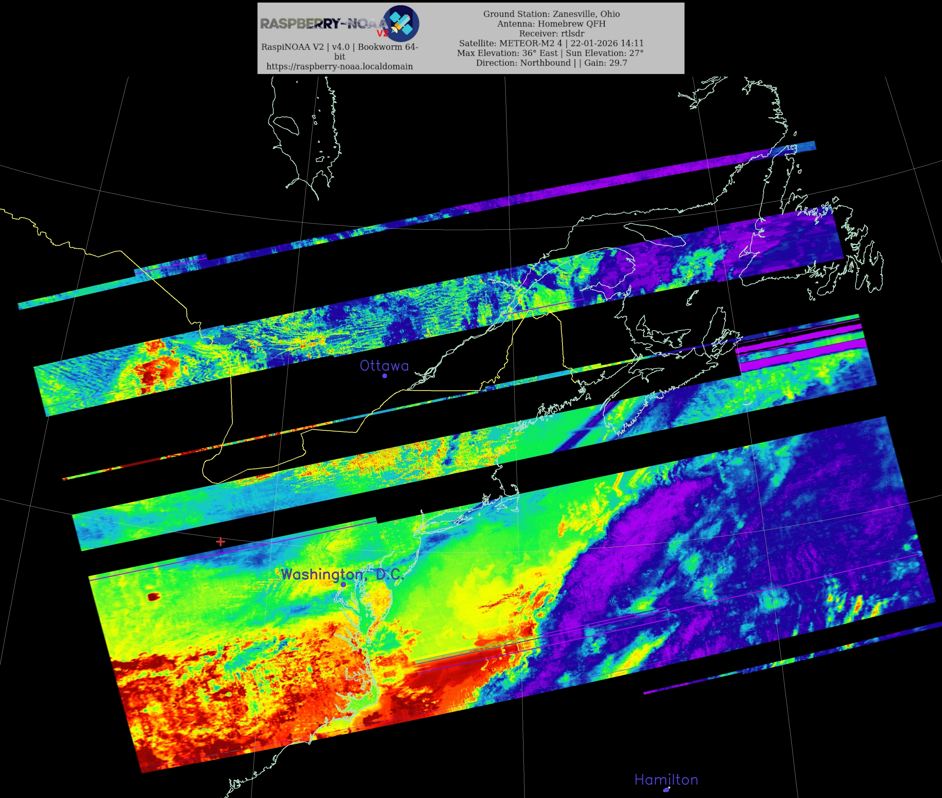Click the Max Elevation and Sun Elevation line
The height and width of the screenshot is (798, 942).
(550, 53)
